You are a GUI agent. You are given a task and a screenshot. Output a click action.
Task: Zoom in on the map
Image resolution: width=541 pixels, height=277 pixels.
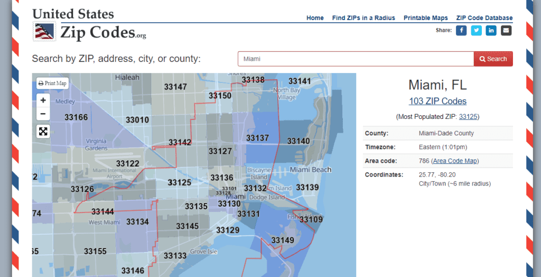43,100
